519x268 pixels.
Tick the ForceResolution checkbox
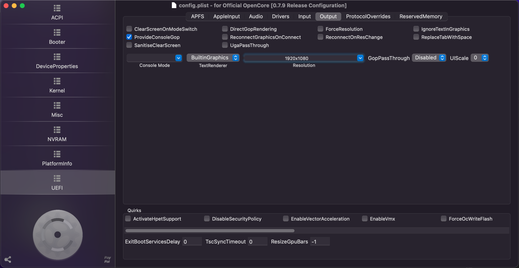pyautogui.click(x=321, y=29)
